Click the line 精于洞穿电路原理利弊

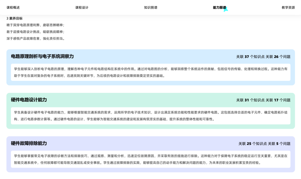pyautogui.click(x=35, y=25)
